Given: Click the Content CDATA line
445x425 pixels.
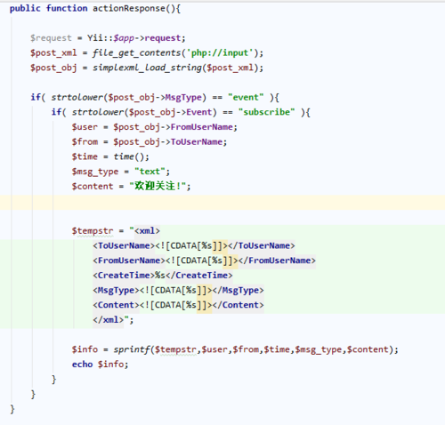Looking at the screenshot, I should (178, 305).
